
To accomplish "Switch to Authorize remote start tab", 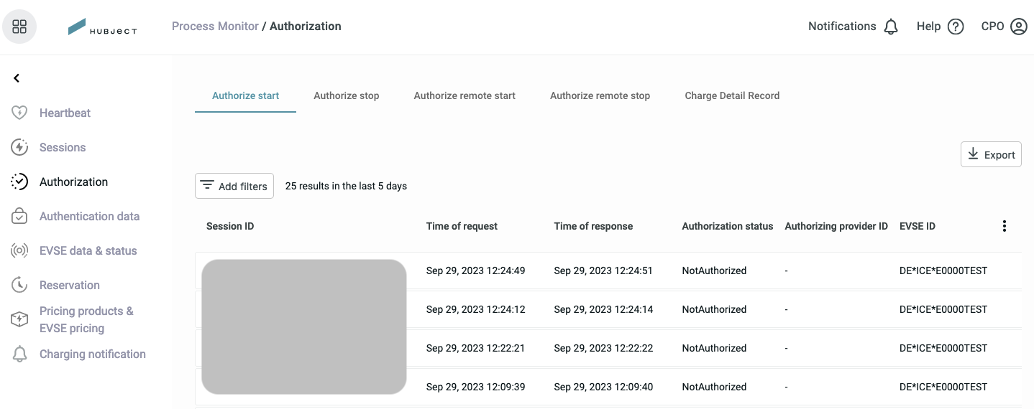I will (465, 95).
